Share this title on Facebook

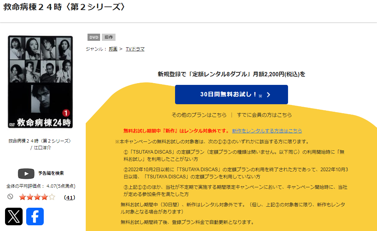[35, 216]
